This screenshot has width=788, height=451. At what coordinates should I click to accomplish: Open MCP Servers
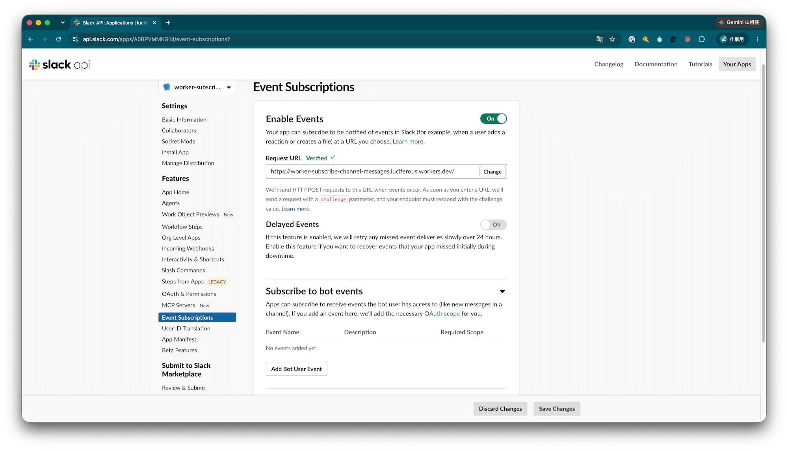click(x=178, y=305)
